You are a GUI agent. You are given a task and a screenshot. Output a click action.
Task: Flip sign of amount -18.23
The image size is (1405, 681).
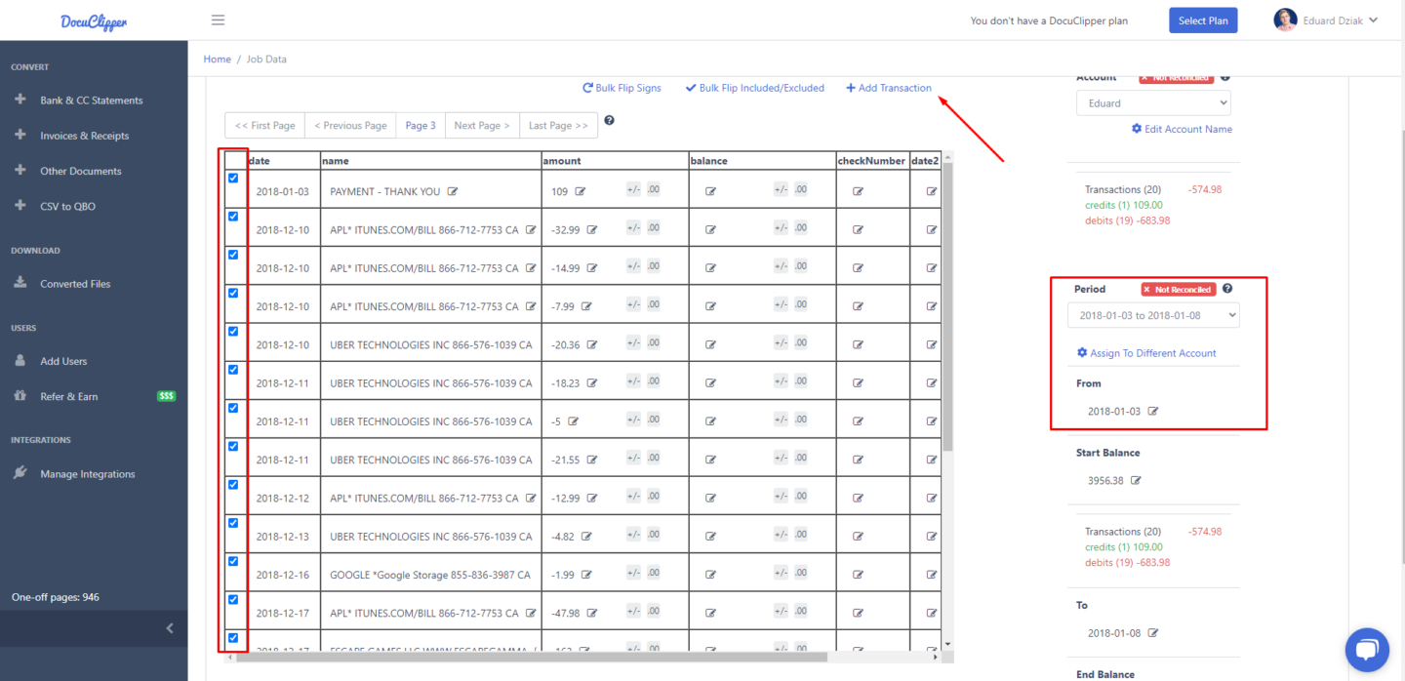633,381
